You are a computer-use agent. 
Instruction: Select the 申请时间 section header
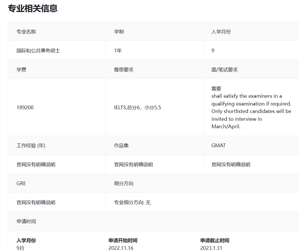[x=26, y=221]
